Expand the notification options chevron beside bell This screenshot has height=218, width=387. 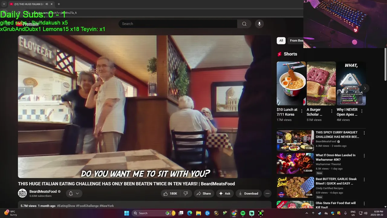pyautogui.click(x=77, y=193)
